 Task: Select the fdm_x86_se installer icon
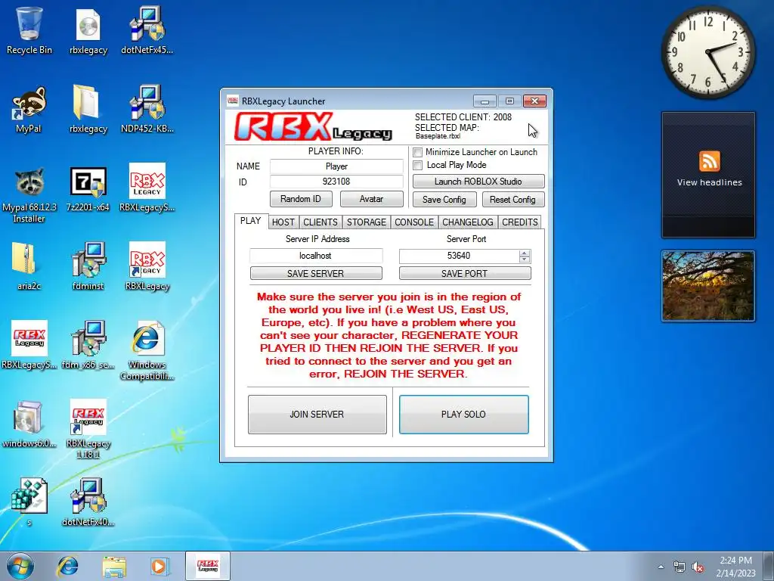click(88, 346)
